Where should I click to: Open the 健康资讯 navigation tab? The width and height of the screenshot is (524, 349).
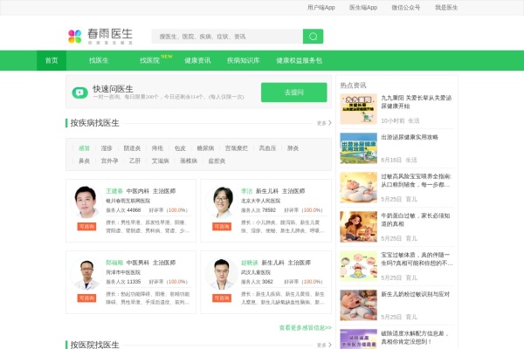pyautogui.click(x=197, y=60)
